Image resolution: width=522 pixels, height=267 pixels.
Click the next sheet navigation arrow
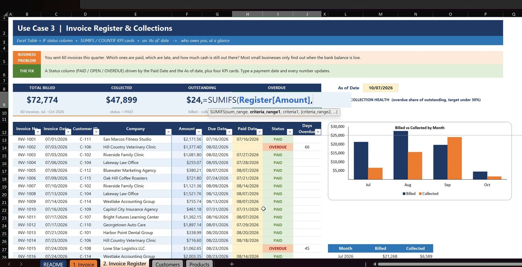(x=21, y=264)
